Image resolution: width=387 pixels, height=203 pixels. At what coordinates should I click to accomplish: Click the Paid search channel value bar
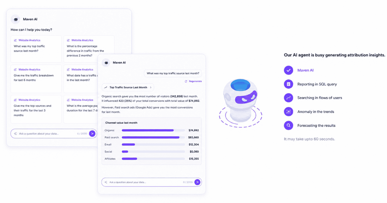point(153,137)
